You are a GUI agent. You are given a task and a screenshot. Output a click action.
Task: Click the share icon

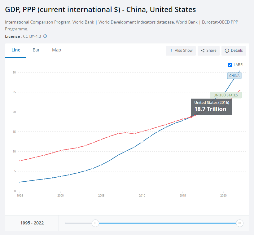tap(203, 51)
